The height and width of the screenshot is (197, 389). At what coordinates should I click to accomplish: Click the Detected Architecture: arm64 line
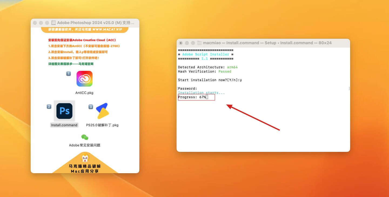208,67
